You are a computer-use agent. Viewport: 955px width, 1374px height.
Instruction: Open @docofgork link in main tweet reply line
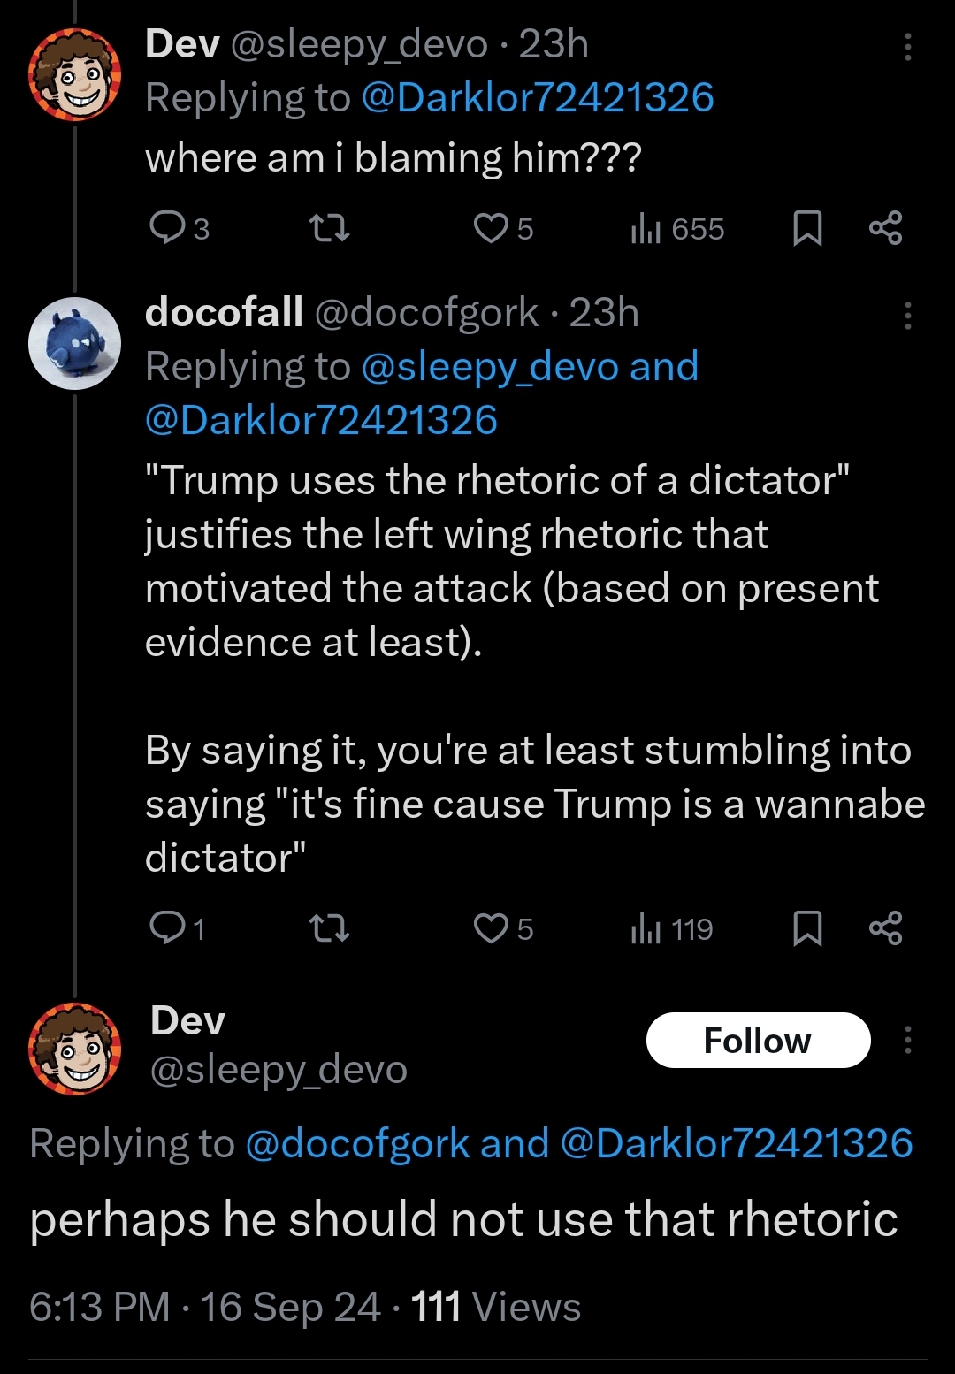coord(357,1143)
